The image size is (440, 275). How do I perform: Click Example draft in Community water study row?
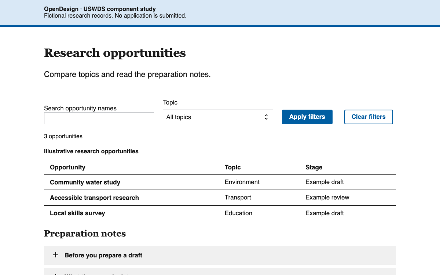(324, 182)
